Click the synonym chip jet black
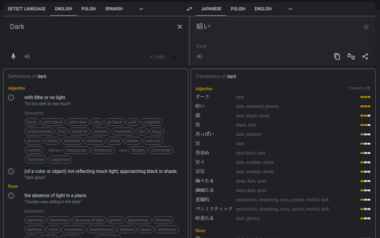 click(114, 122)
